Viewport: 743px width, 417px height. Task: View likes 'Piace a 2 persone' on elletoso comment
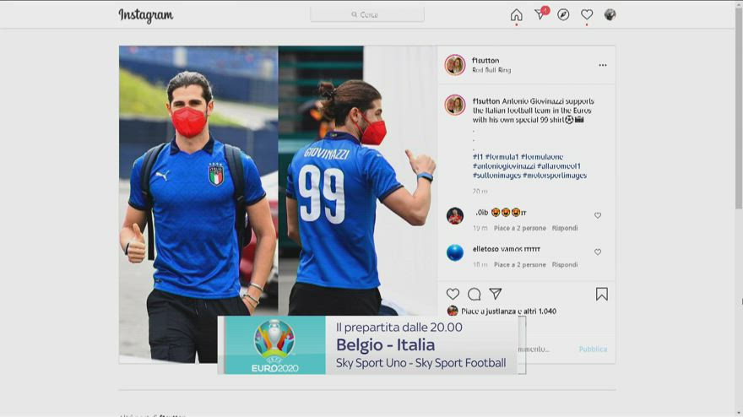(520, 264)
